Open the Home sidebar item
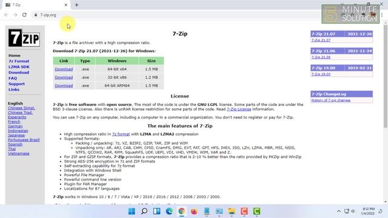The image size is (388, 218). [15, 55]
